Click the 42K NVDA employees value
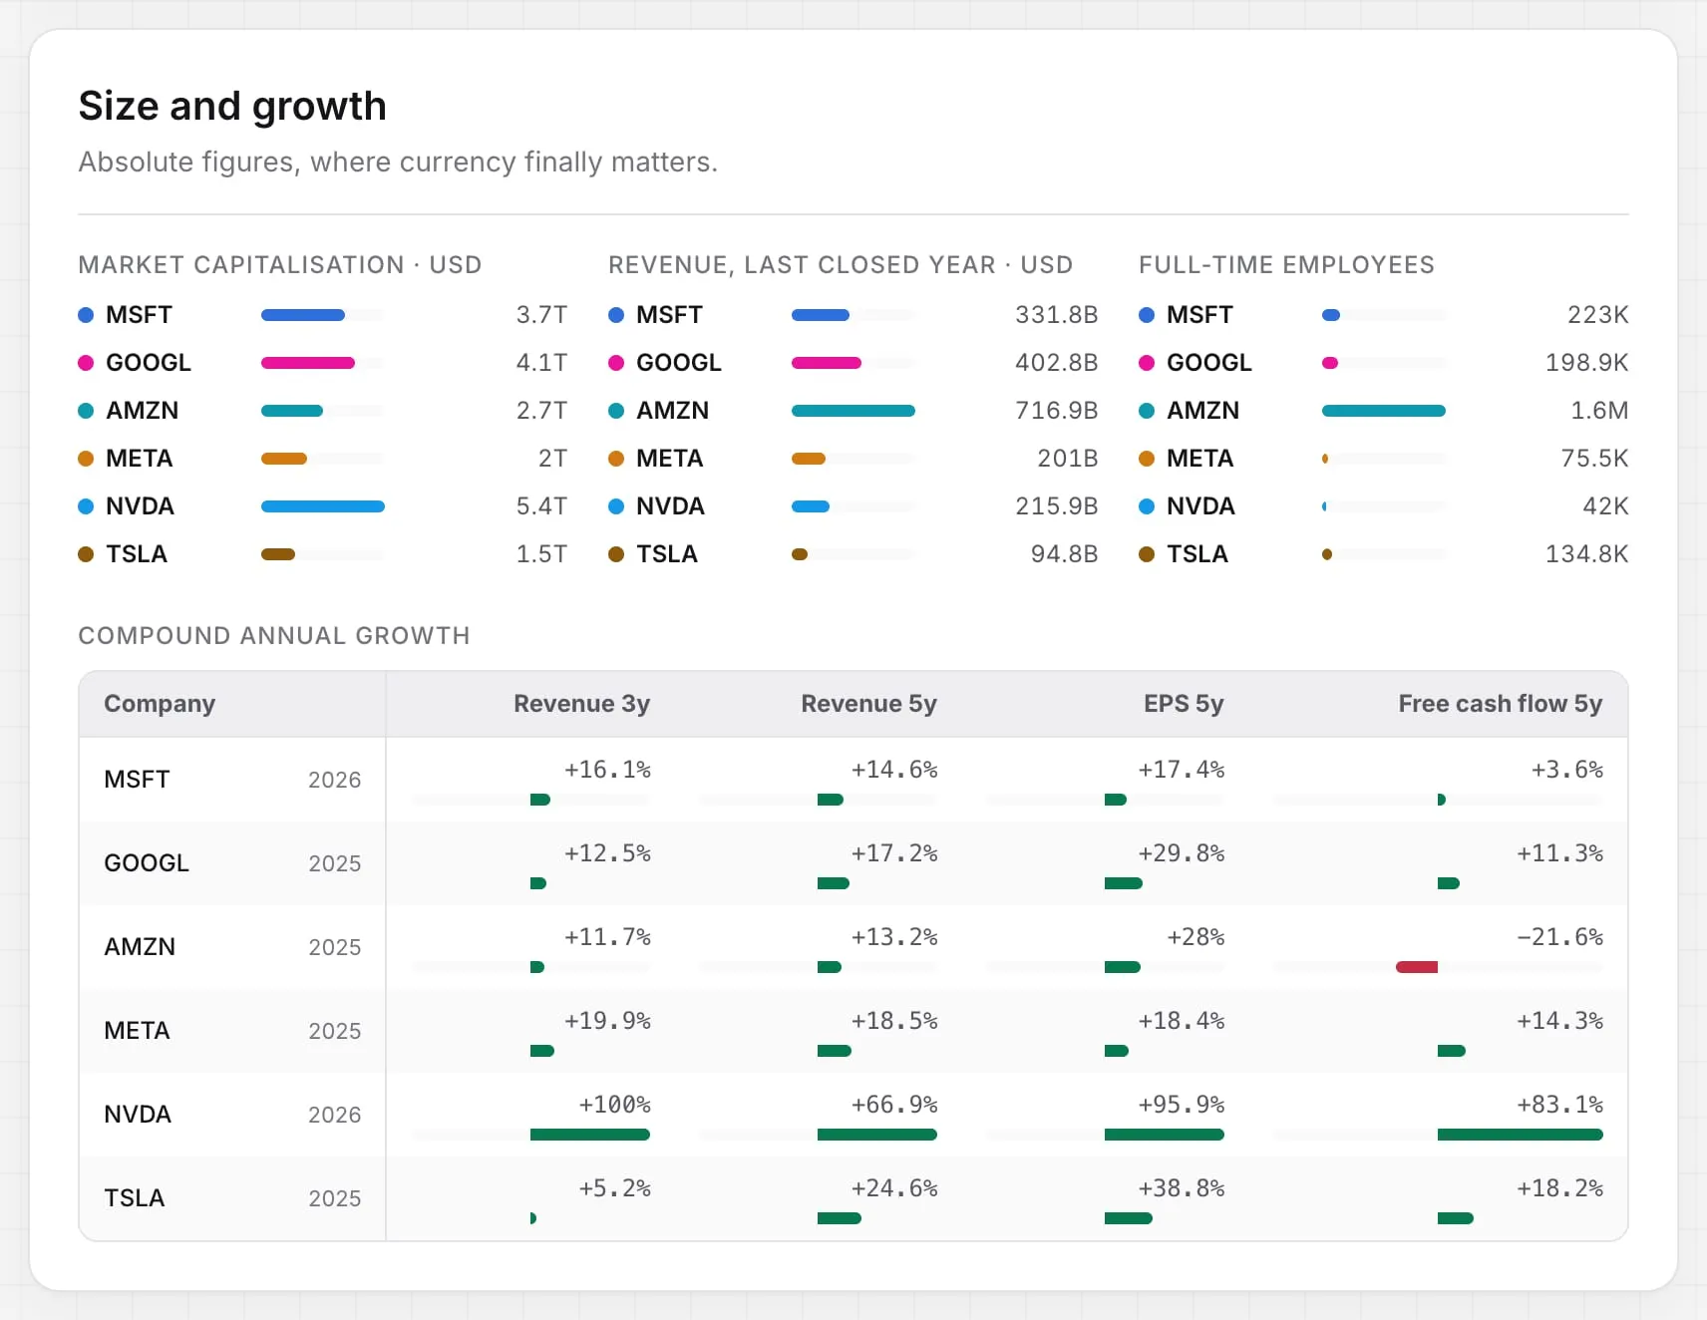This screenshot has width=1707, height=1320. click(1605, 506)
